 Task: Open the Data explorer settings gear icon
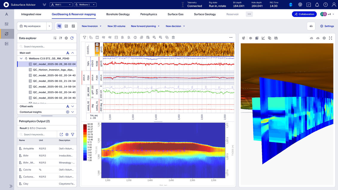(66, 38)
